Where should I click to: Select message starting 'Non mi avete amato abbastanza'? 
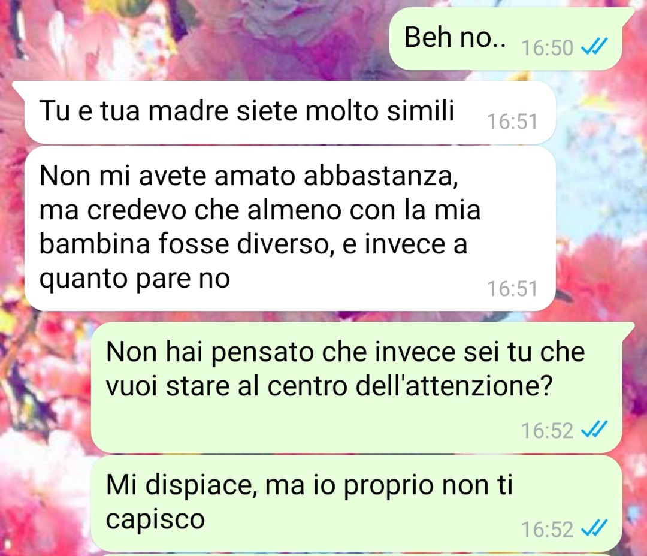coord(290,228)
